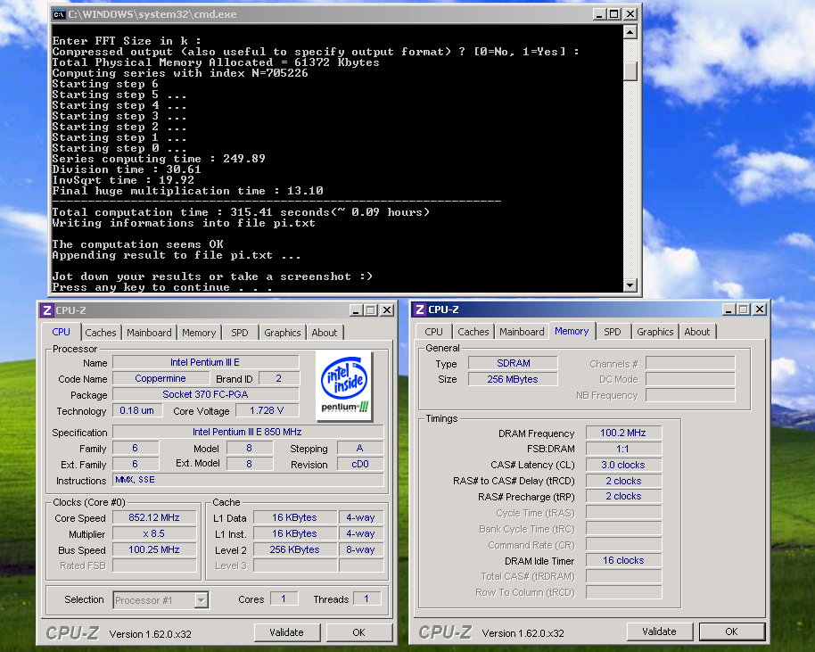This screenshot has height=652, width=815.
Task: Click Core Speed value '852.12 MHz'
Action: coord(154,517)
